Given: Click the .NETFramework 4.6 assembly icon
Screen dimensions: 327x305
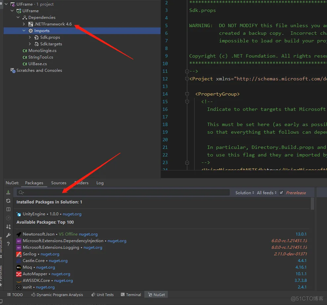Looking at the screenshot, I should pyautogui.click(x=31, y=24).
